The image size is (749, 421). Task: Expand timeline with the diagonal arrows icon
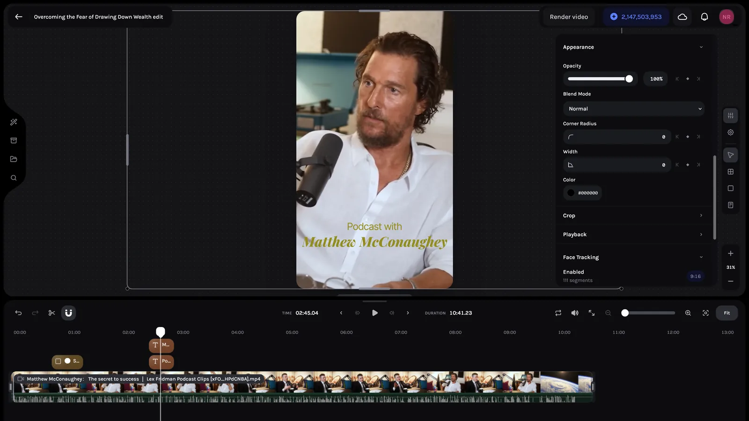point(592,313)
